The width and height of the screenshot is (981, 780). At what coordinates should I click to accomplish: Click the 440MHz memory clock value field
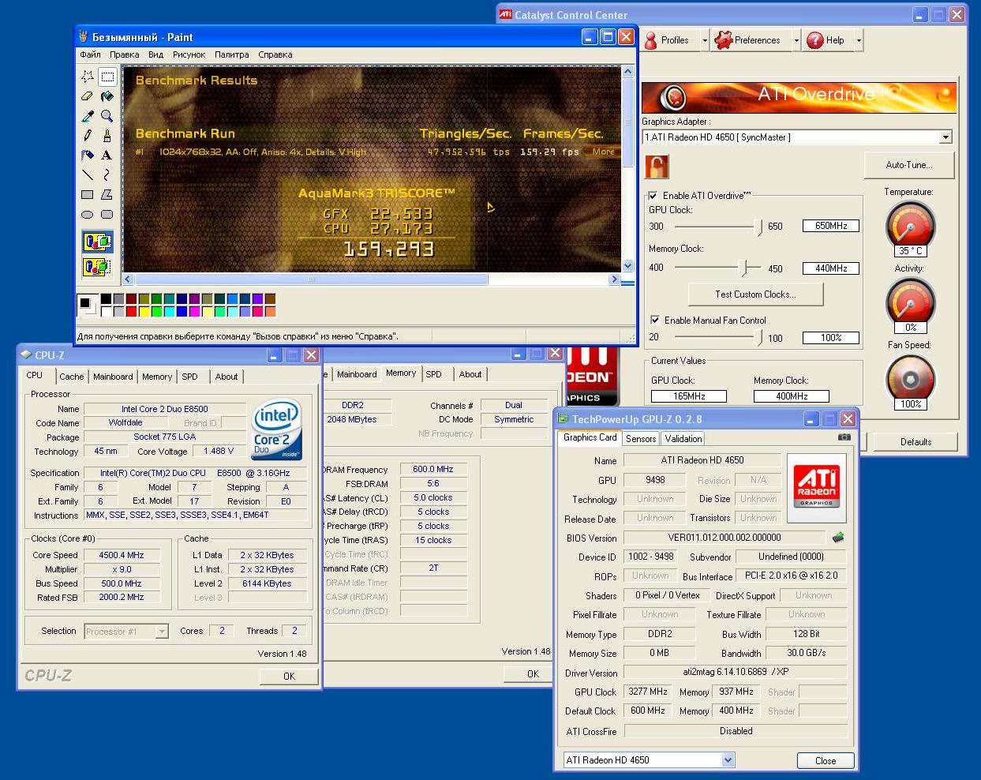point(831,268)
